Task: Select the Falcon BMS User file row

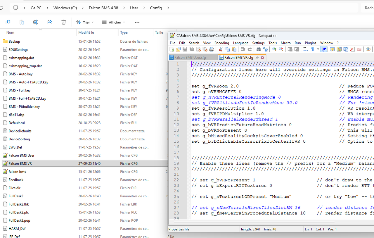Action: pyautogui.click(x=84, y=156)
